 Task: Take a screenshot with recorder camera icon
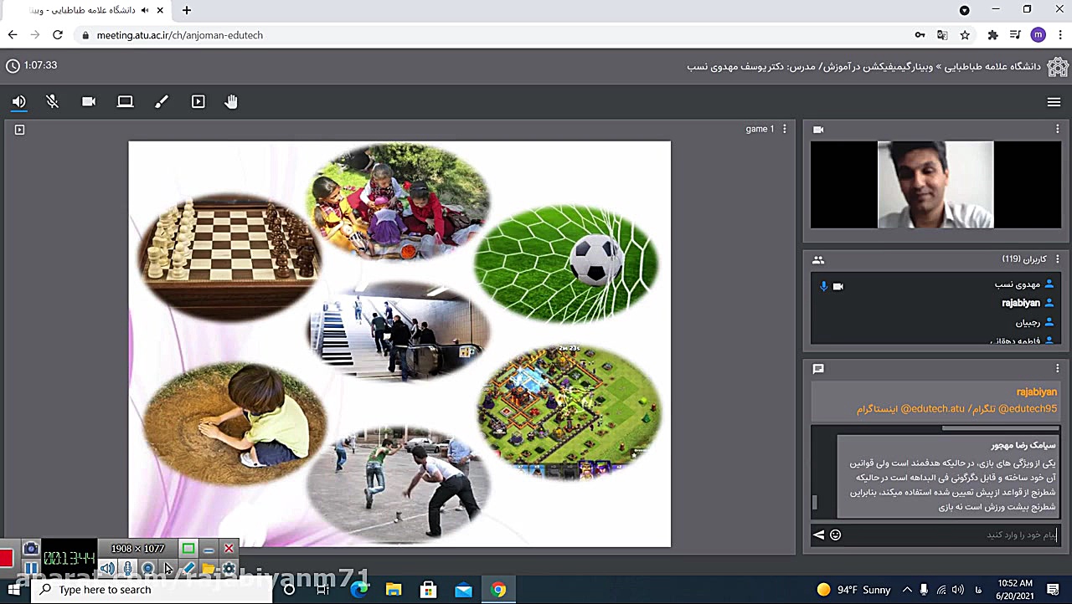(31, 549)
